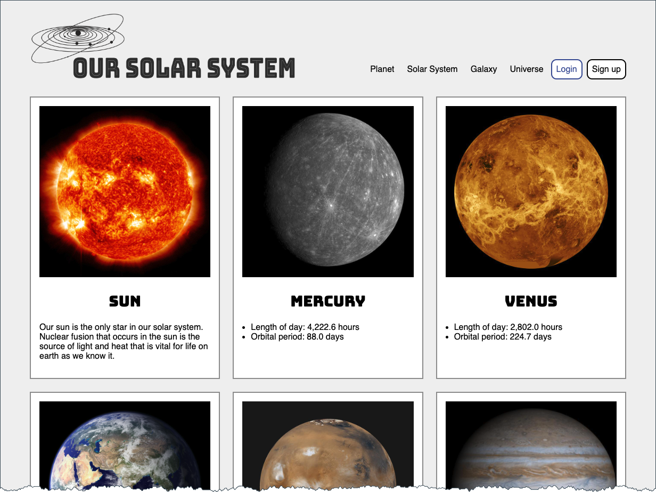656x492 pixels.
Task: Click the Our Solar System title
Action: point(184,69)
